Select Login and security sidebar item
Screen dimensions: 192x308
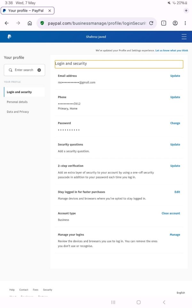[x=19, y=92]
